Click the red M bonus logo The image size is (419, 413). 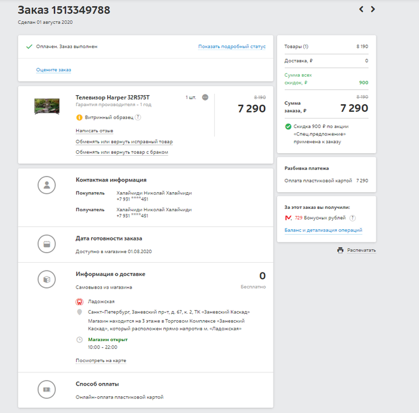(288, 218)
